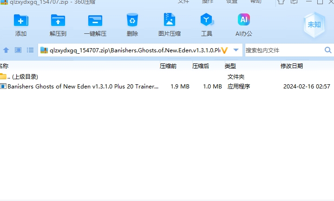
Task: Open the 文件 menu
Action: click(183, 1)
